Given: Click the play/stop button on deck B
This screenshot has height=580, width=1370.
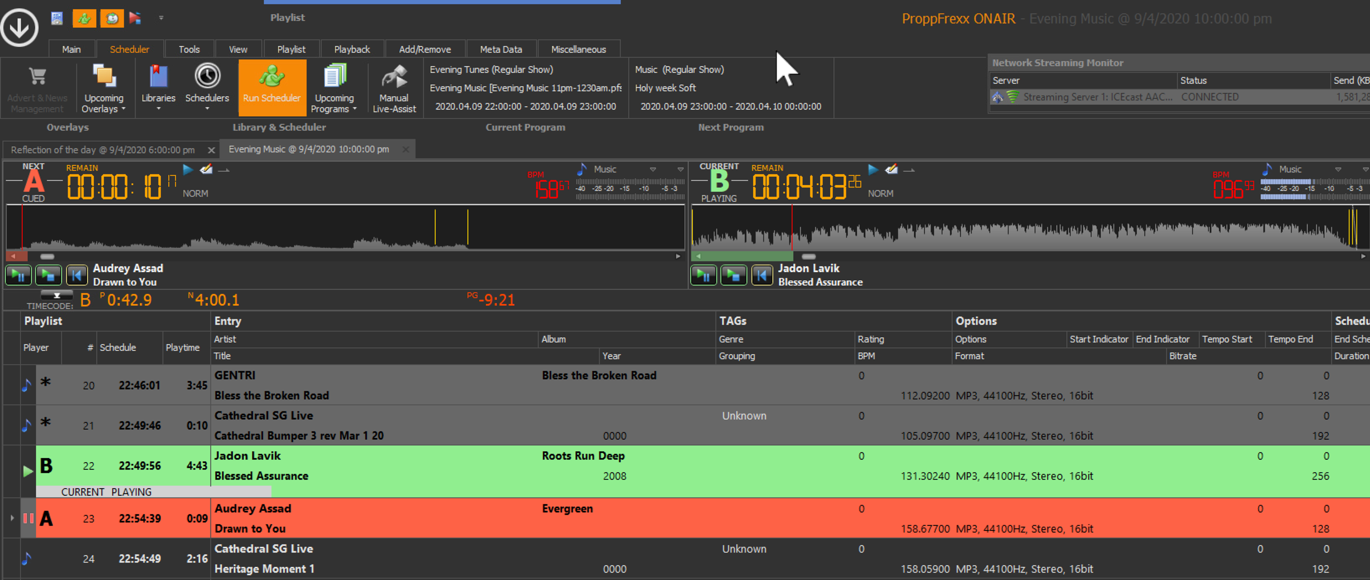Looking at the screenshot, I should coord(734,275).
